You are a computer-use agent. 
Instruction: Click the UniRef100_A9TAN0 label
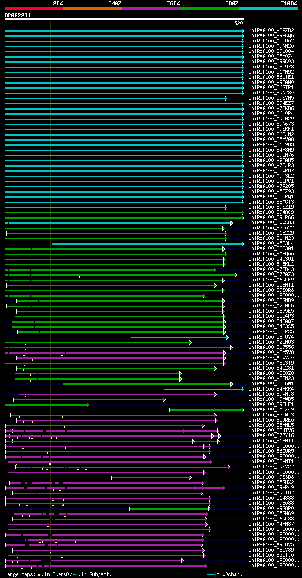271,83
